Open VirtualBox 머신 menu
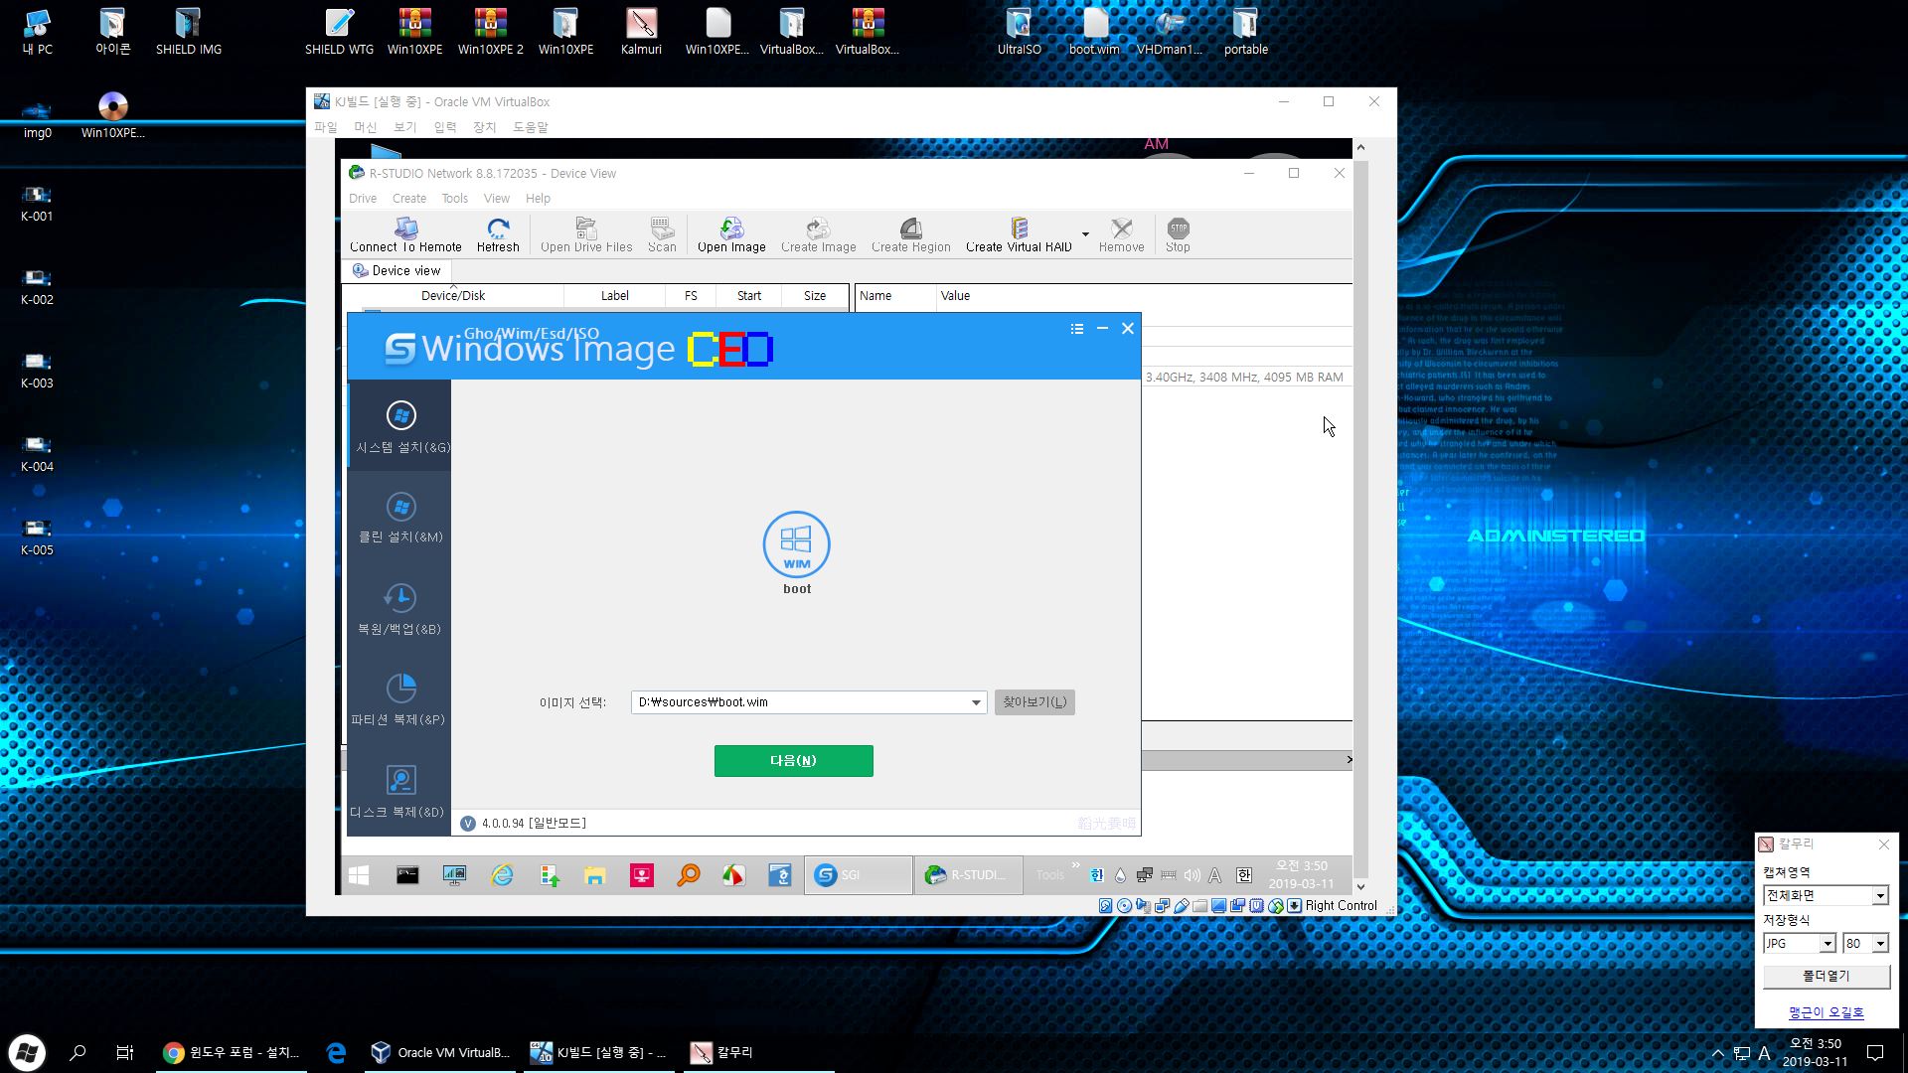Screen dimensions: 1908x1073 coord(365,127)
